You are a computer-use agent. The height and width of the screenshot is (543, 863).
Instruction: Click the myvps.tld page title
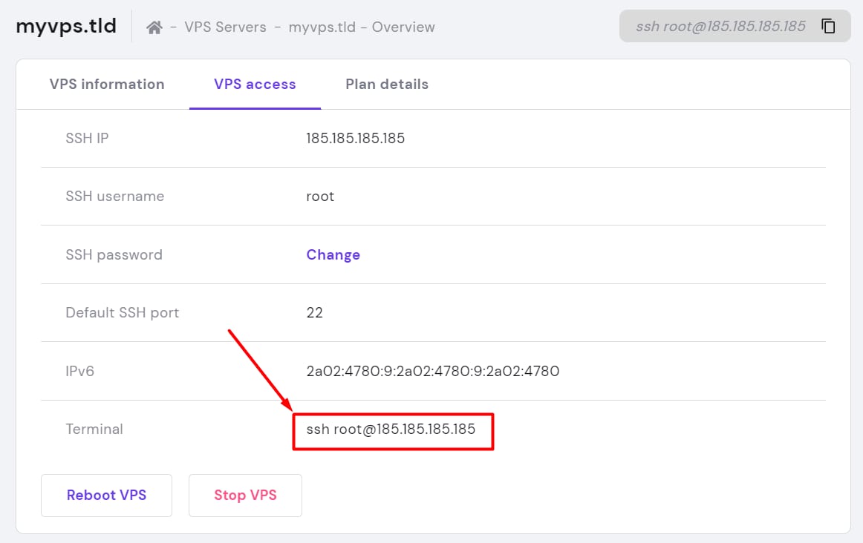66,27
